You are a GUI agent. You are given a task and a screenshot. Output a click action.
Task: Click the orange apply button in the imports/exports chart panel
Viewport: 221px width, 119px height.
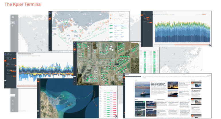pos(14,76)
